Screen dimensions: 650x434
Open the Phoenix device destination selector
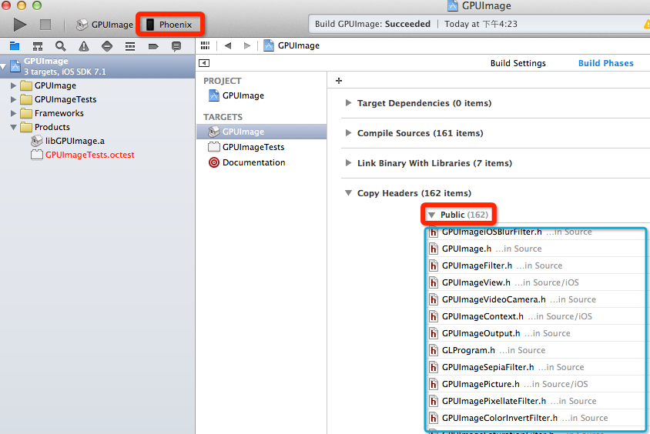click(169, 25)
